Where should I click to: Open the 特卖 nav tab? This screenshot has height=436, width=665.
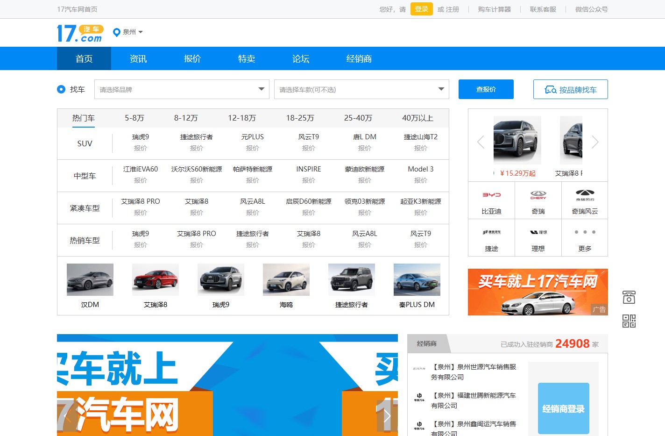[x=247, y=58]
